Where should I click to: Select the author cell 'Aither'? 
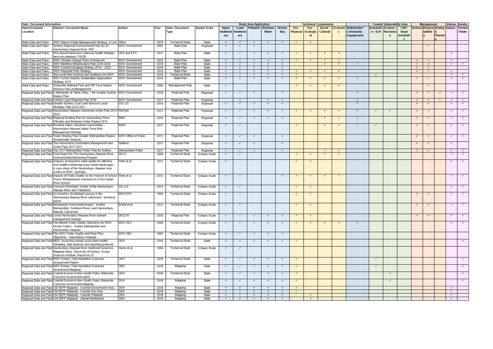point(136,42)
